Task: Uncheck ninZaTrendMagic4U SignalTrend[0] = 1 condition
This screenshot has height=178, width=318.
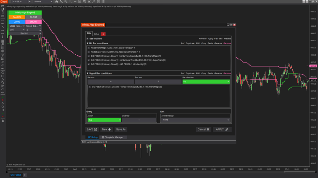Action: coord(89,48)
